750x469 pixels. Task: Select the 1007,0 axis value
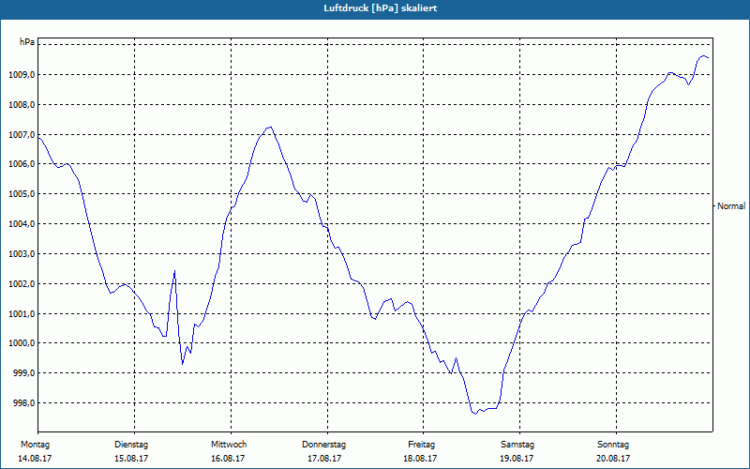(x=22, y=134)
